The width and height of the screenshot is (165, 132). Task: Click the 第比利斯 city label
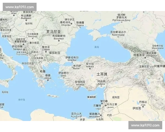coord(152,53)
